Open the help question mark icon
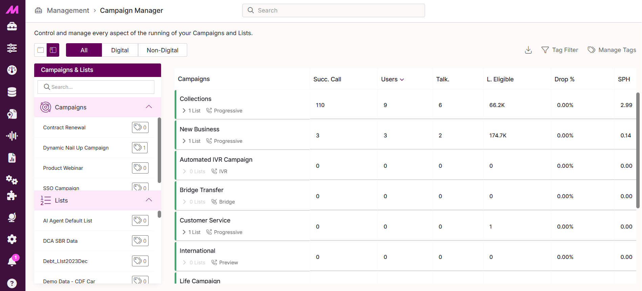The image size is (642, 291). coord(12,283)
